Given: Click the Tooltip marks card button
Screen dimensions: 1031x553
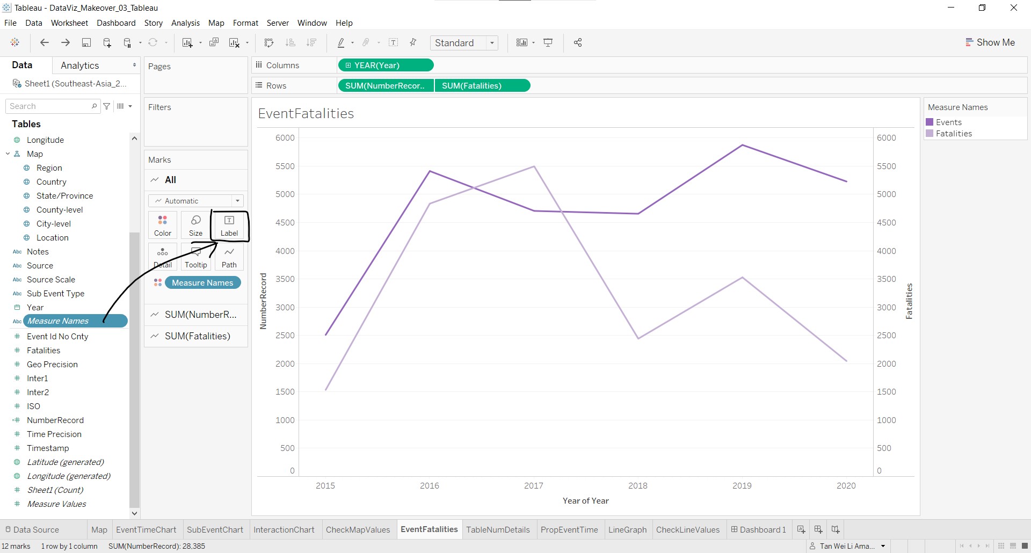Looking at the screenshot, I should click(196, 258).
